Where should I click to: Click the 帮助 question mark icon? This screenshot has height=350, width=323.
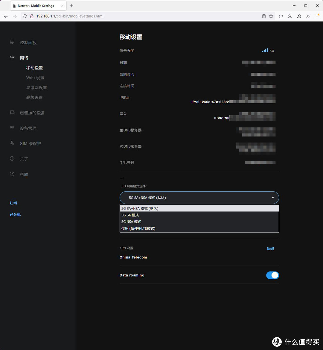pos(12,174)
